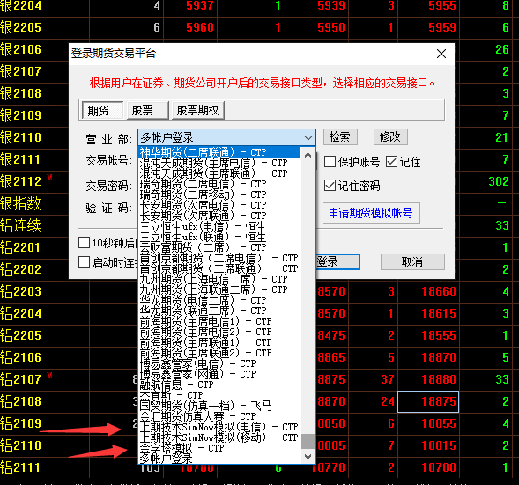
Task: Choose 云财富期货(二席) - CTP
Action: click(219, 247)
